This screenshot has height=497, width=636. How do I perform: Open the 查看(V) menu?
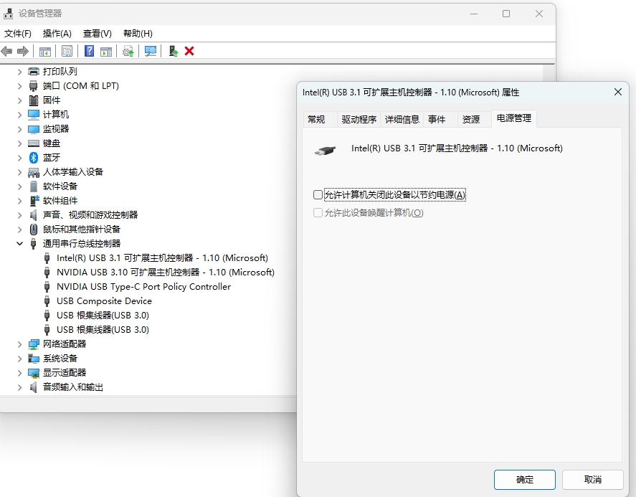pos(98,34)
